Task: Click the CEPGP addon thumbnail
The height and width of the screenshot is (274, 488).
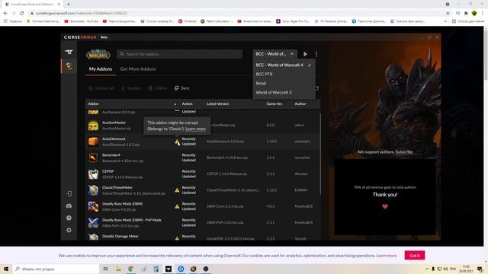Action: 93,174
